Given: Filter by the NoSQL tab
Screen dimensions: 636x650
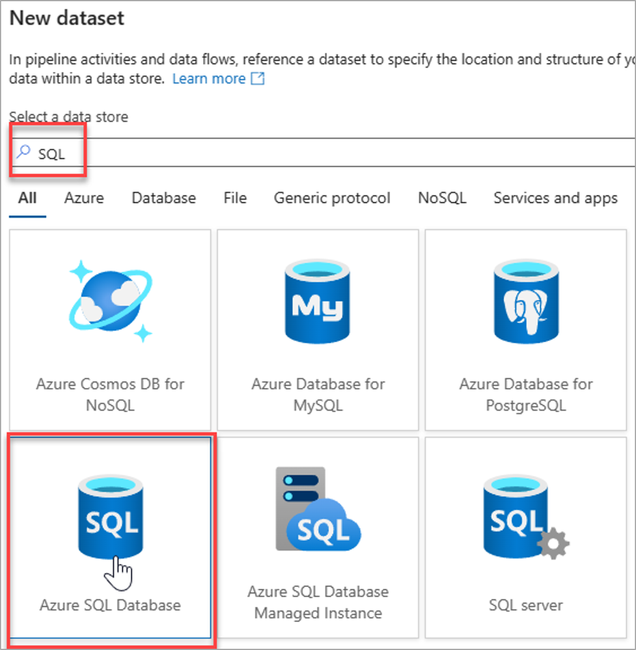Looking at the screenshot, I should click(442, 198).
